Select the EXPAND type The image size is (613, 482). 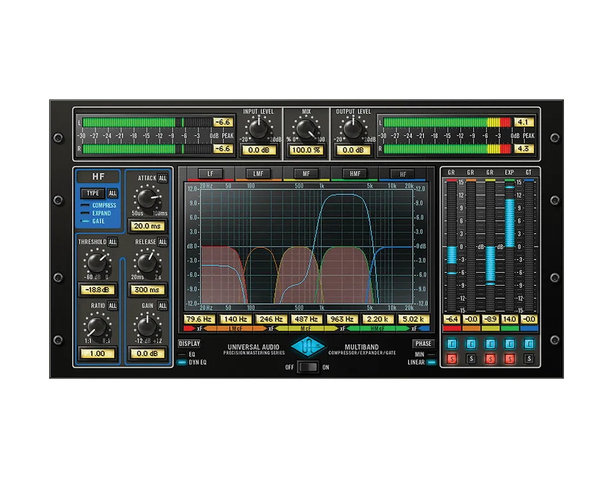point(96,214)
